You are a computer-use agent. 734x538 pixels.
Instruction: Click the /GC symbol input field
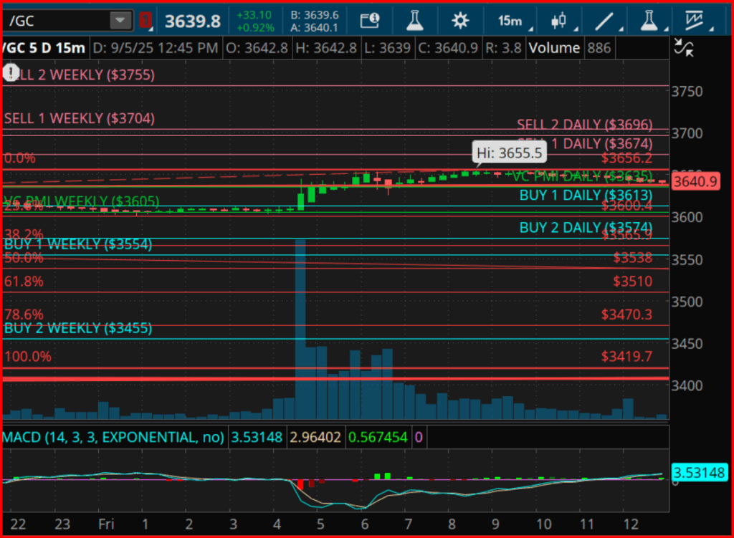pos(57,21)
